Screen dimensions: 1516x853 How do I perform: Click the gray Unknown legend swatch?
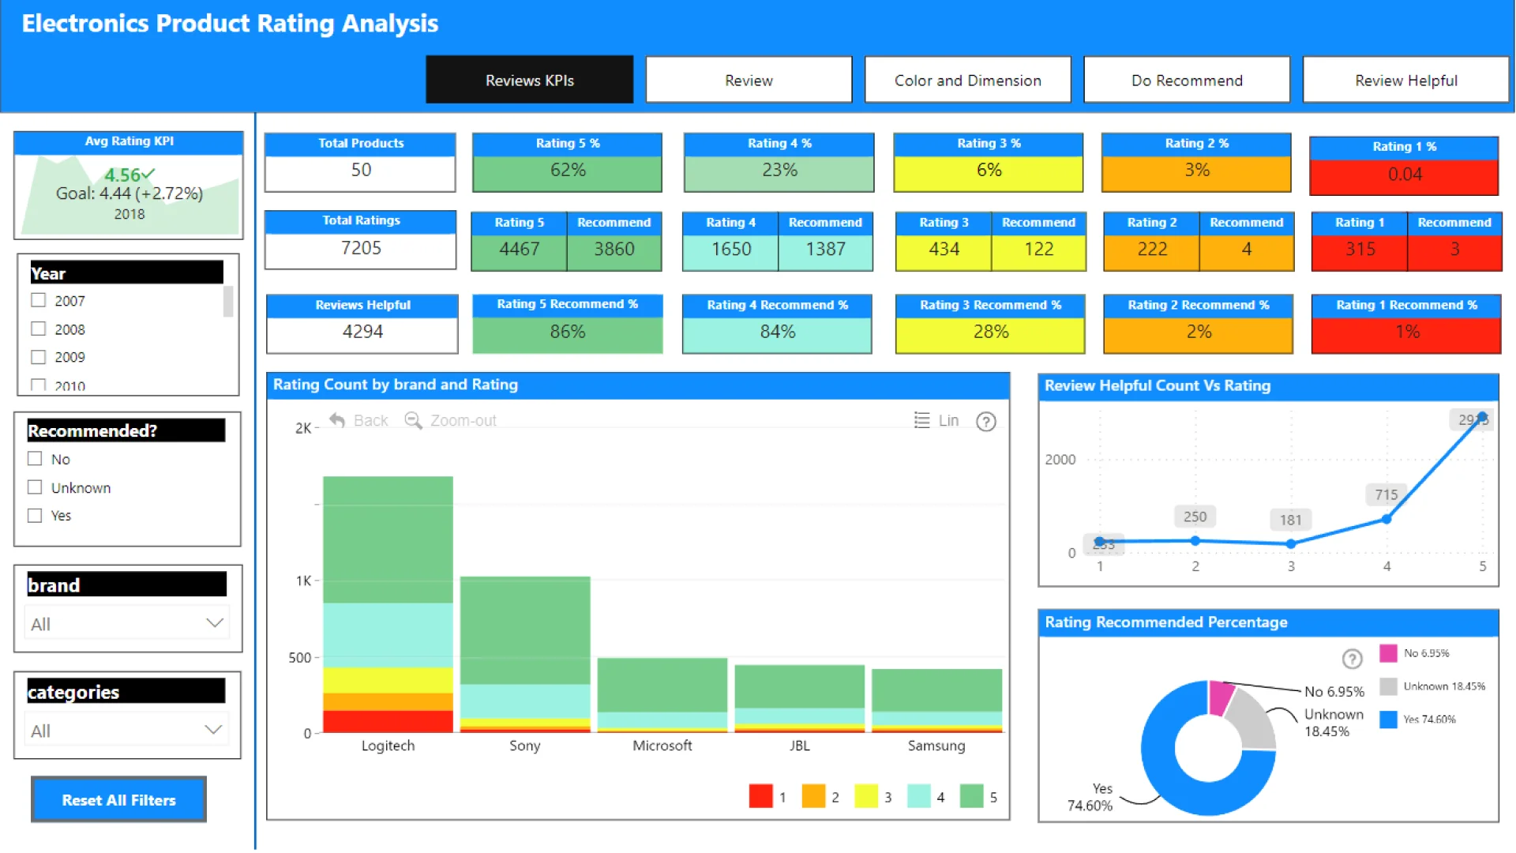1388,686
